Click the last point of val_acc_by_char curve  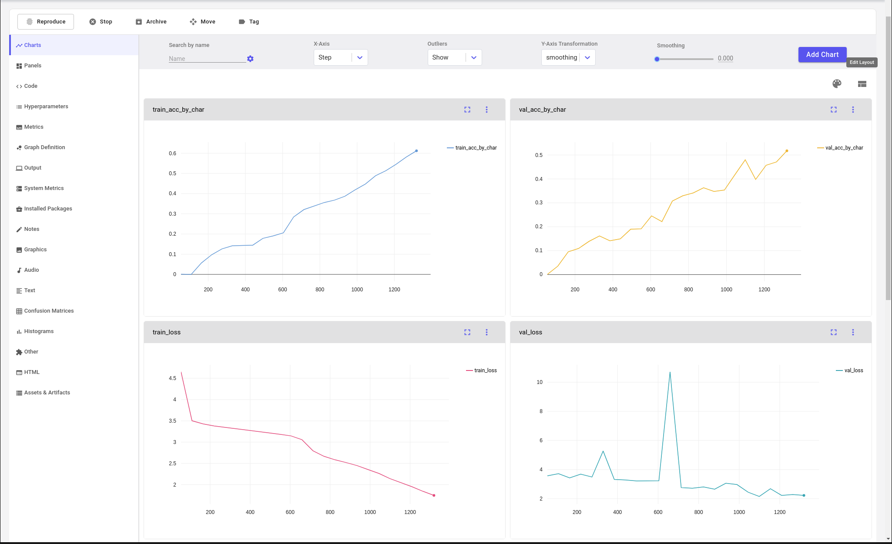pyautogui.click(x=787, y=151)
